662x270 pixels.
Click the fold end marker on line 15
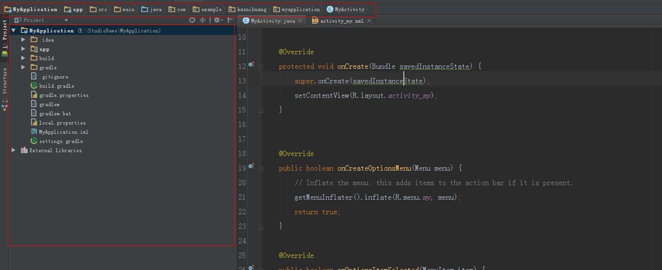pyautogui.click(x=261, y=111)
